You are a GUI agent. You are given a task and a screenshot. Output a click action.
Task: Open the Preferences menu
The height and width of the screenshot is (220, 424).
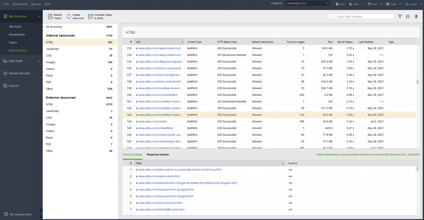(x=20, y=4)
